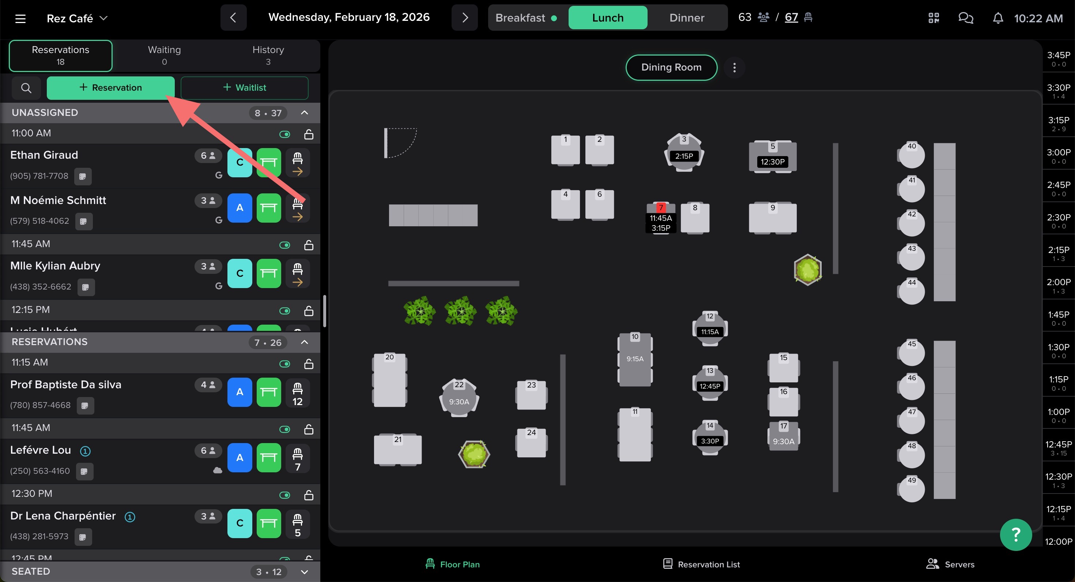Viewport: 1075px width, 582px height.
Task: Expand the SEATED section
Action: pyautogui.click(x=305, y=571)
